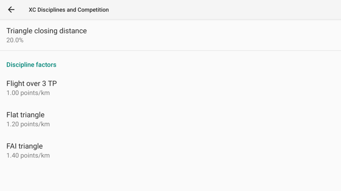341x191 pixels.
Task: Click the word Flat in Flat triangle
Action: pos(12,115)
